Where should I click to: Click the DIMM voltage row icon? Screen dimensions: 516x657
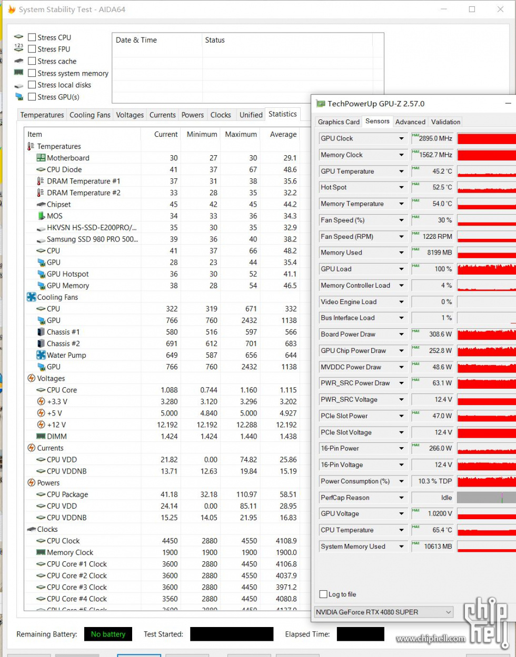click(x=41, y=436)
